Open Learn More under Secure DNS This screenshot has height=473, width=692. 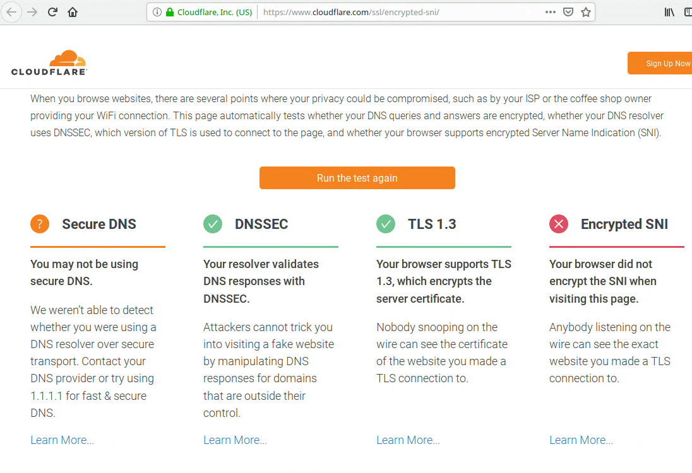[62, 440]
